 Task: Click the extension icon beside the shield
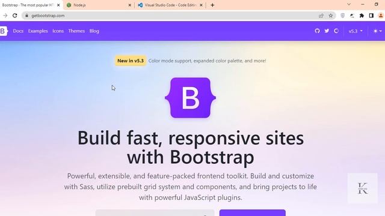(x=352, y=16)
